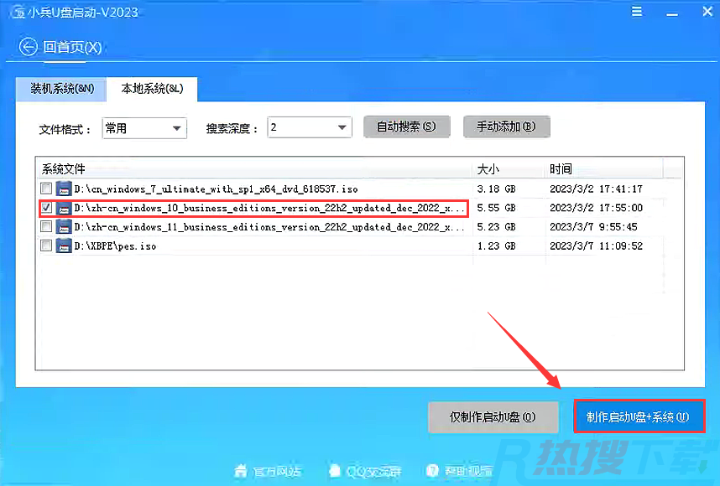Close the 小兵U盘启动 window
The image size is (720, 486).
coord(707,12)
